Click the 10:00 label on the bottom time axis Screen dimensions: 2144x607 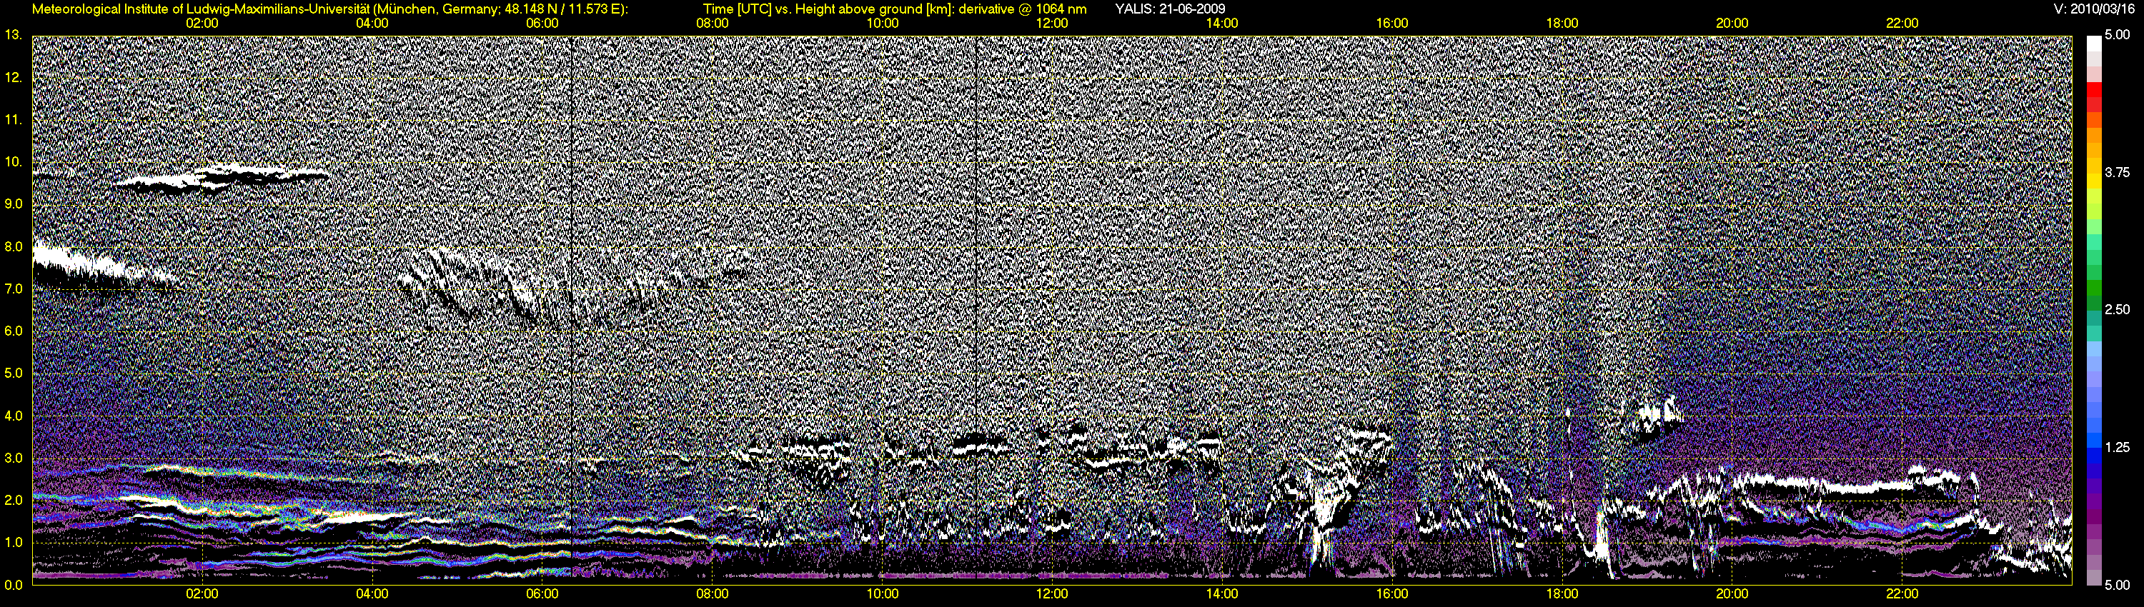coord(882,593)
